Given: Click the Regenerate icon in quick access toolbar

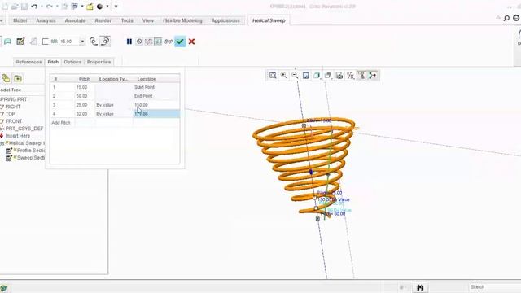Looking at the screenshot, I should pyautogui.click(x=65, y=7).
